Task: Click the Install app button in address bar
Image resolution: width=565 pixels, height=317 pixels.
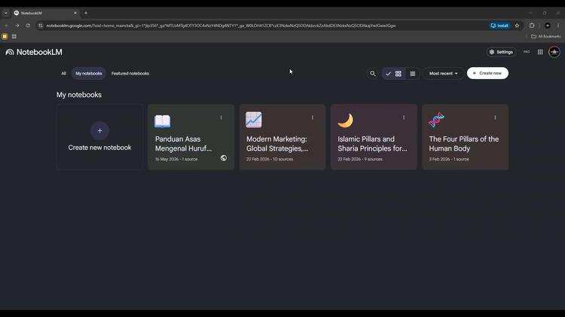Action: click(499, 26)
